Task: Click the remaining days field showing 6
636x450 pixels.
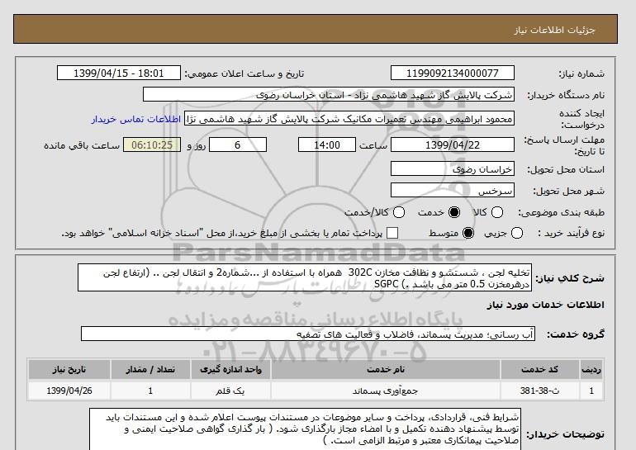Action: [x=238, y=144]
